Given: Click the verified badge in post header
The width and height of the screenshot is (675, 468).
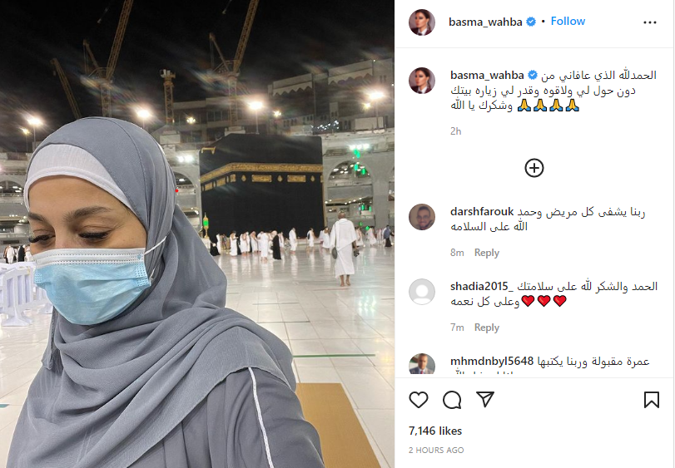Looking at the screenshot, I should tap(531, 22).
